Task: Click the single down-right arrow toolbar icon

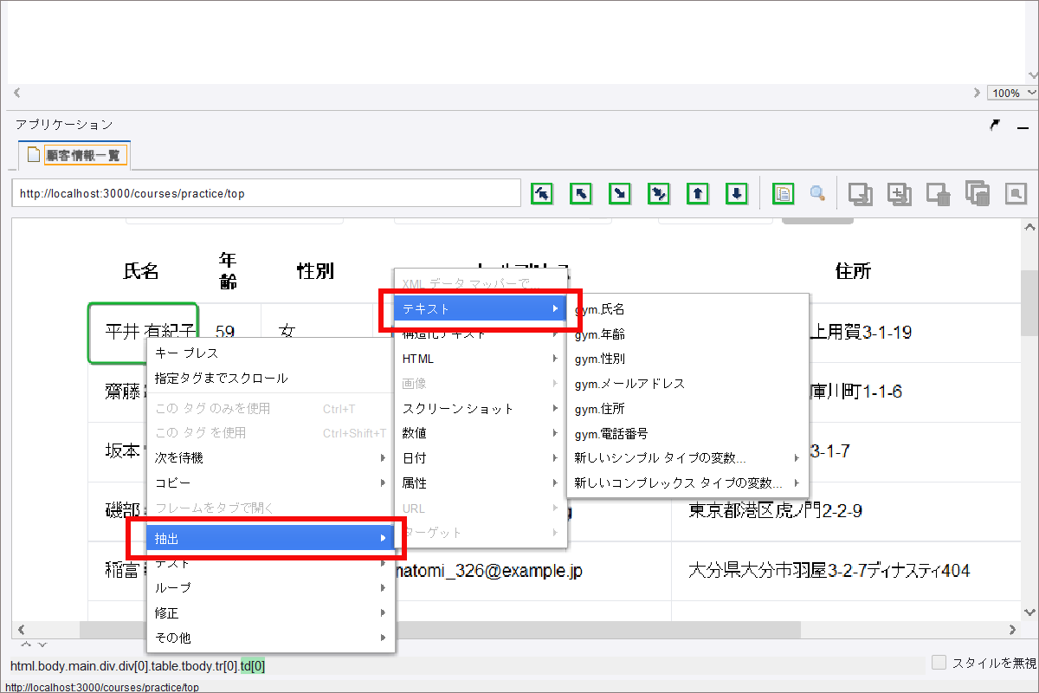Action: coord(620,193)
